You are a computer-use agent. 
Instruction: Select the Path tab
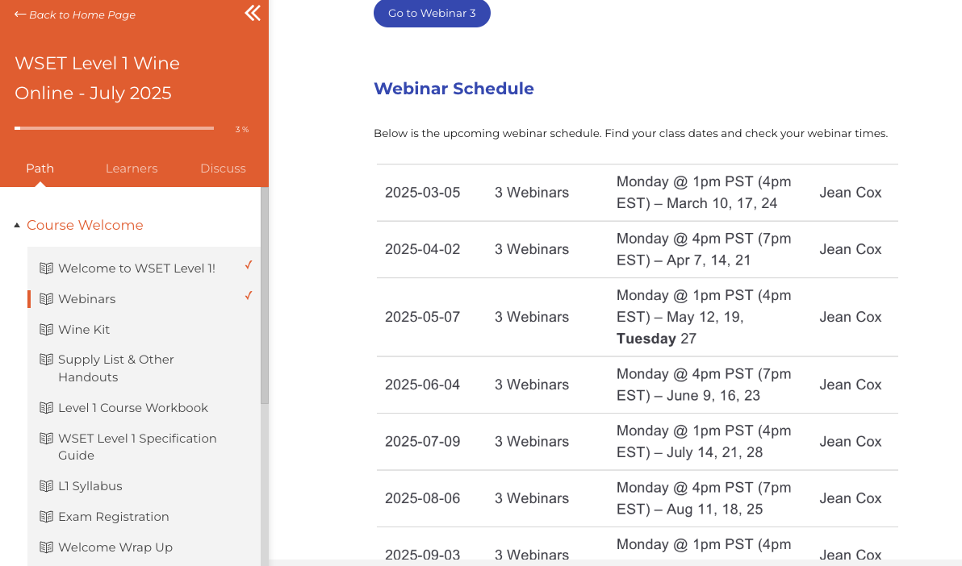(40, 169)
